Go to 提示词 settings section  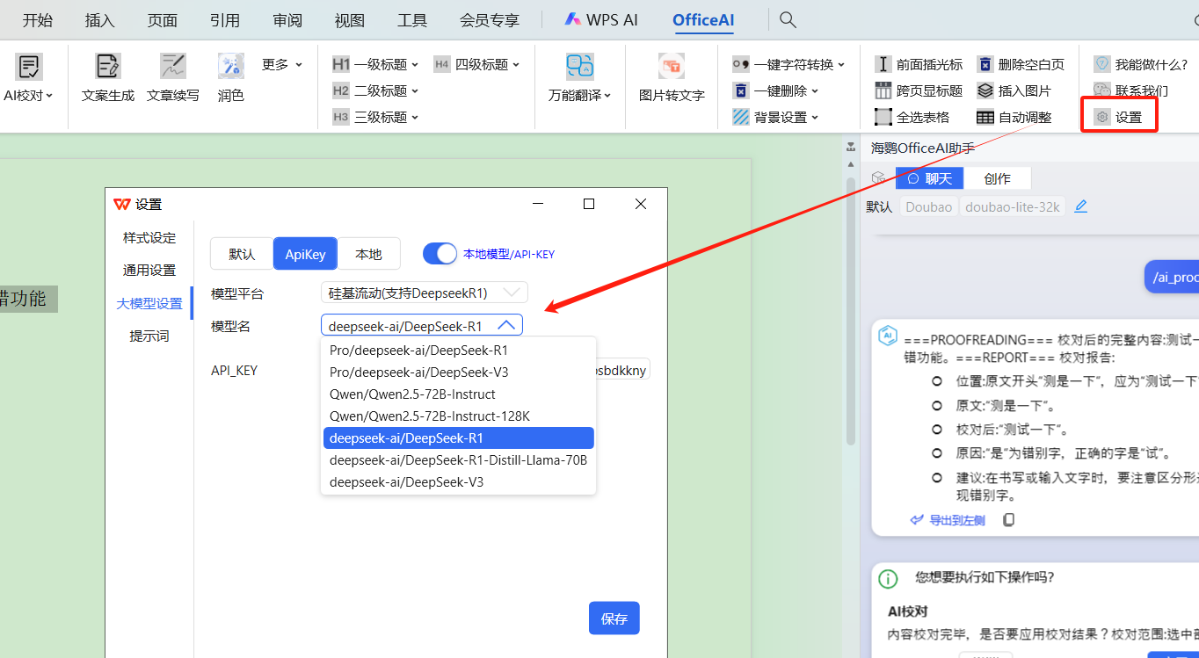[149, 336]
